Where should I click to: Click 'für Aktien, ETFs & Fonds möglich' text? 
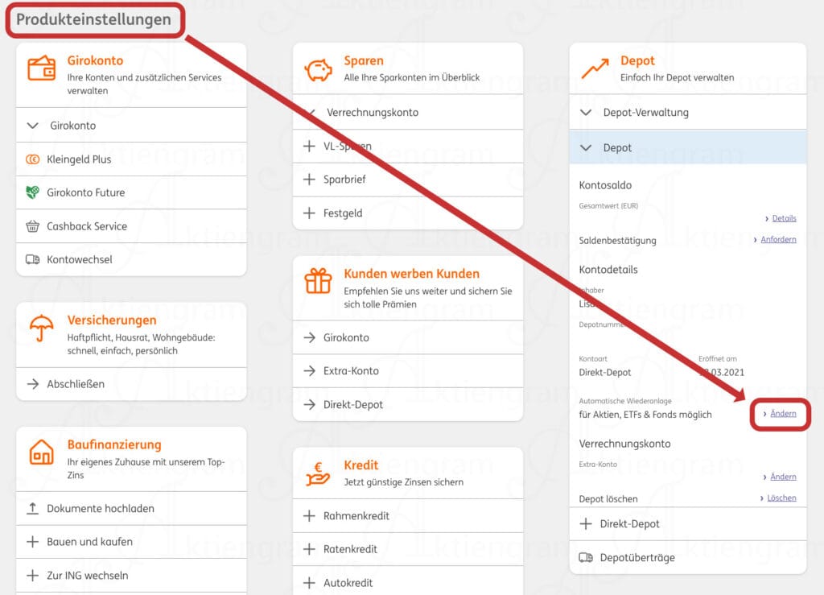645,415
